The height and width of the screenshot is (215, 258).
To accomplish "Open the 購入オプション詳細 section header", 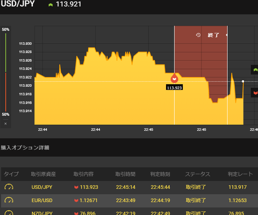I will click(25, 148).
